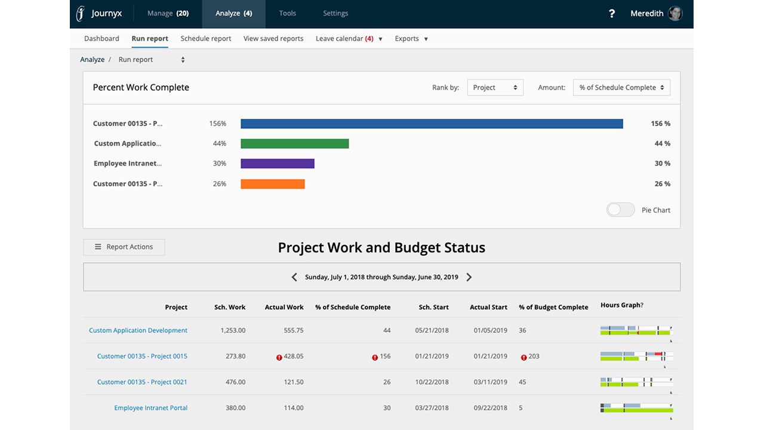The height and width of the screenshot is (430, 764).
Task: Expand the Leave calendar menu
Action: [x=349, y=39]
